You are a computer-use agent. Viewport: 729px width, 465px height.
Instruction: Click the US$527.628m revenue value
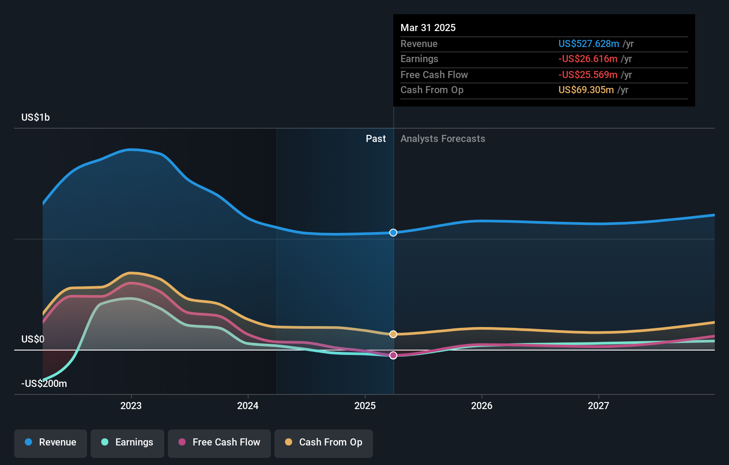(x=589, y=43)
